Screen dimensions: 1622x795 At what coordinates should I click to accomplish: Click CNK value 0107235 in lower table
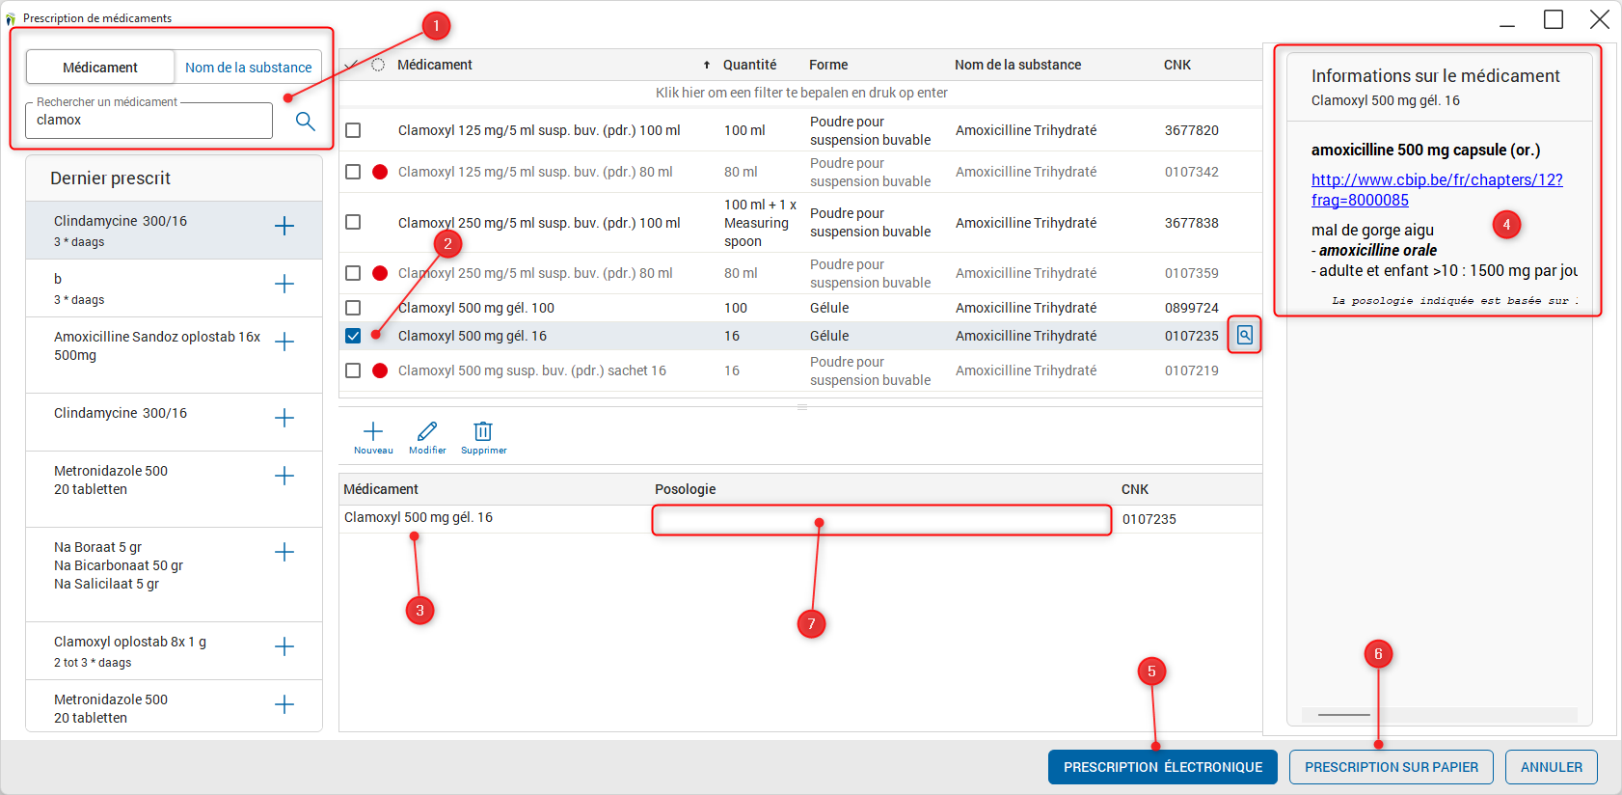[1149, 519]
